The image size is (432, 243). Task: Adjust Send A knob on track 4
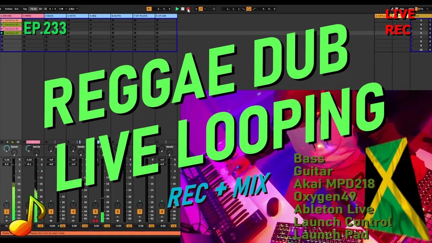click(x=73, y=148)
